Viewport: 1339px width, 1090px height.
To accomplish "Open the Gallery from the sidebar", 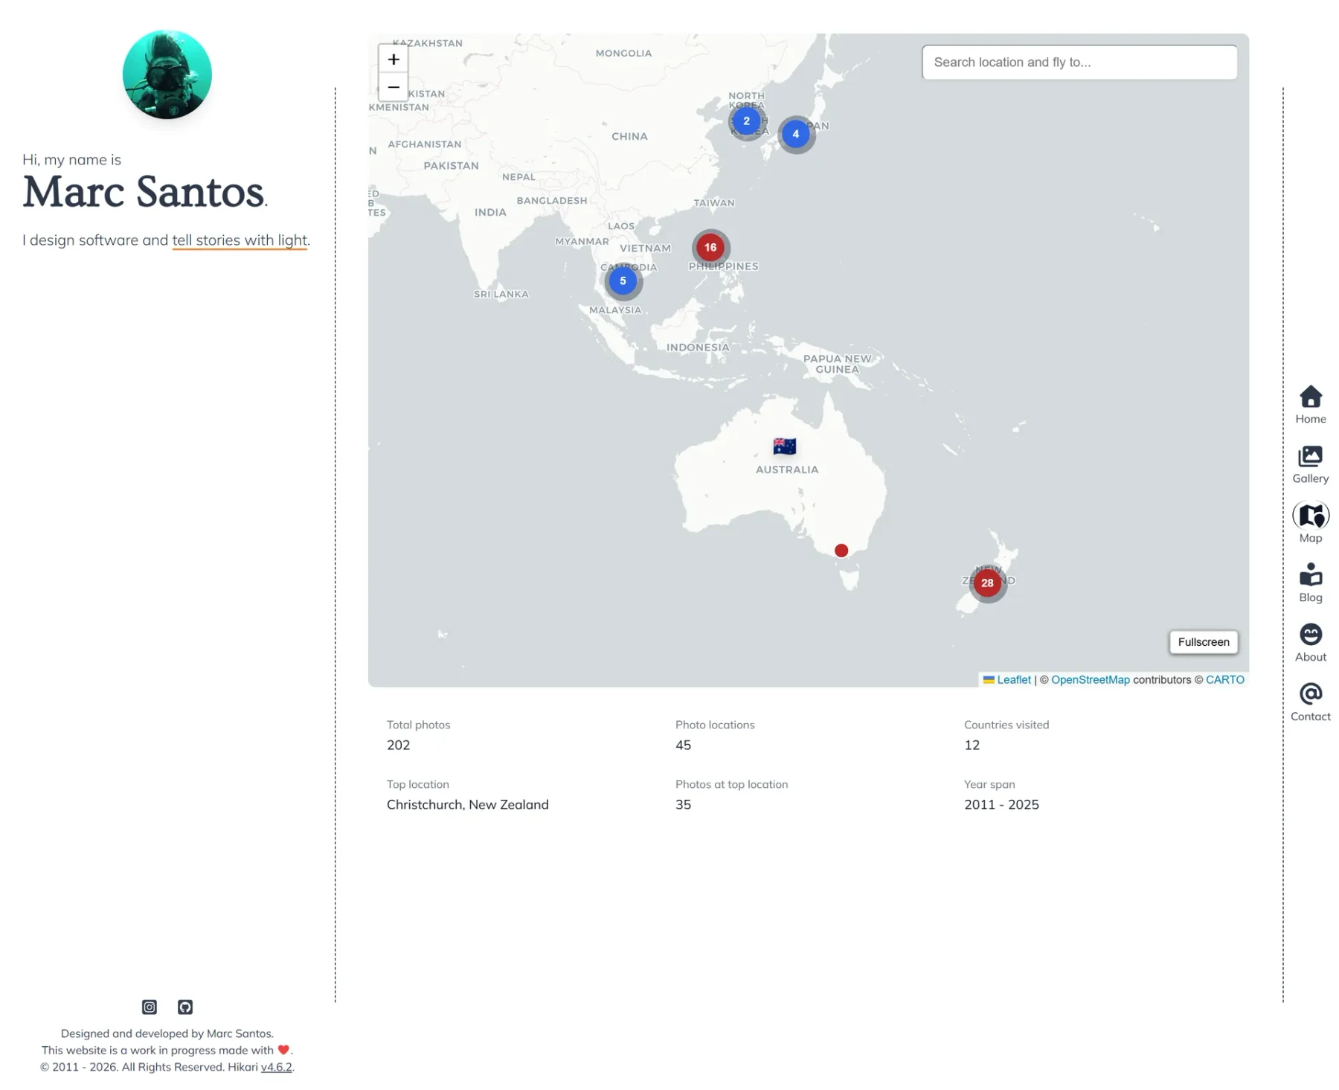I will tap(1310, 456).
